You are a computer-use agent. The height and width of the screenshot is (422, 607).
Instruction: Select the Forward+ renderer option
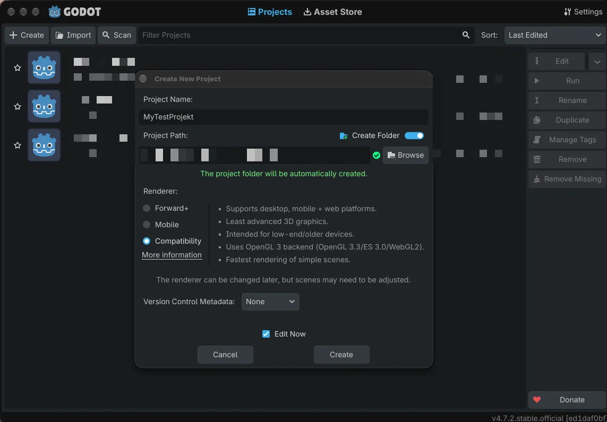(166, 208)
